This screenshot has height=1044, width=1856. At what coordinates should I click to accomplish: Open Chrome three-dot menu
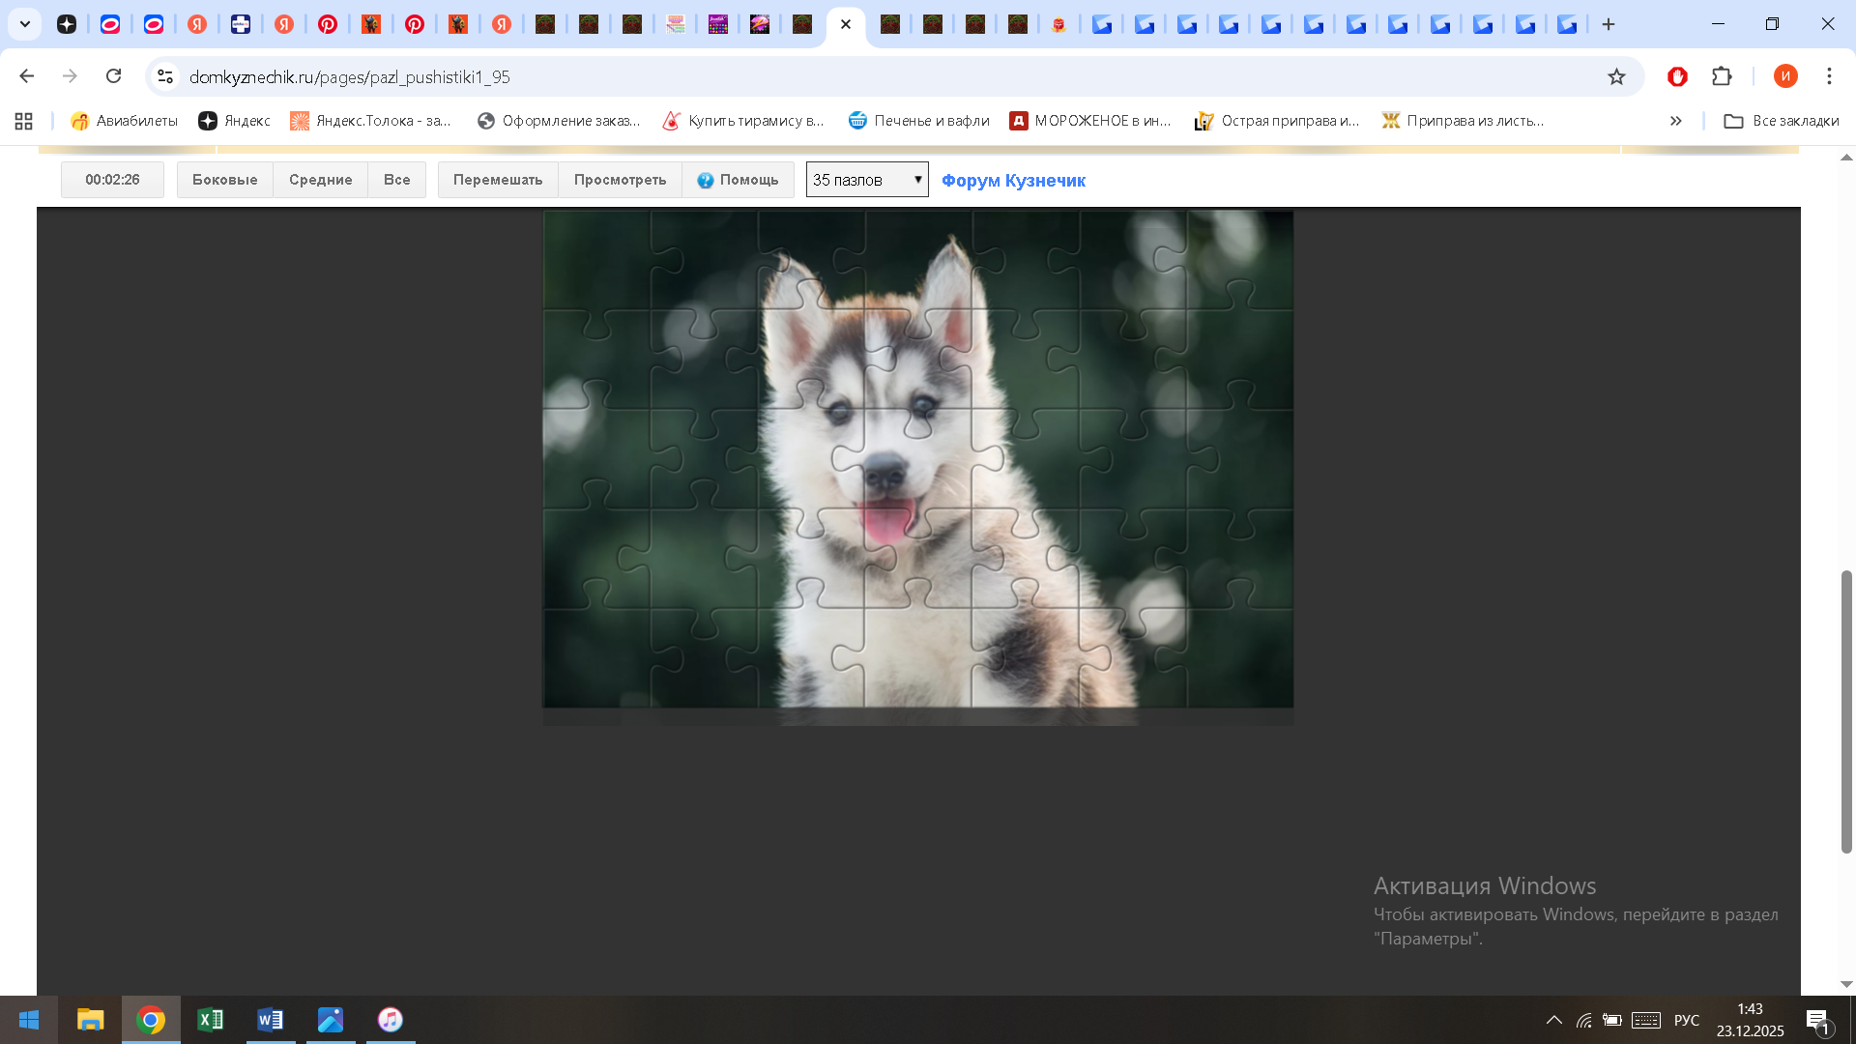1829,76
